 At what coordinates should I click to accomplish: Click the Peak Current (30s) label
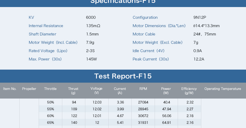(151, 59)
